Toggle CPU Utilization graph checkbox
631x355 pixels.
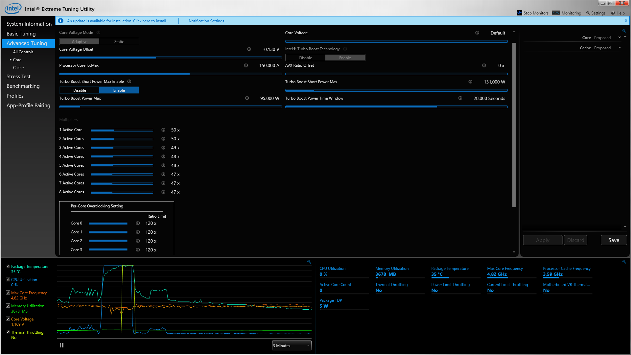tap(8, 279)
